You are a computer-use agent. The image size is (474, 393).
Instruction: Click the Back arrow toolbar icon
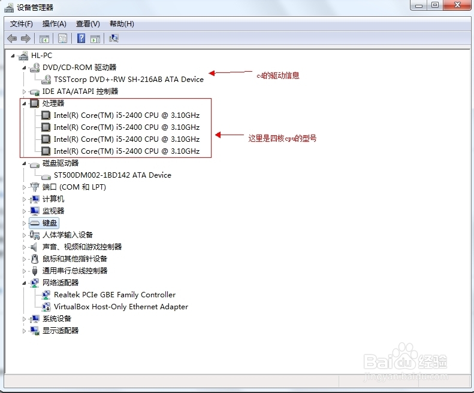click(x=12, y=38)
